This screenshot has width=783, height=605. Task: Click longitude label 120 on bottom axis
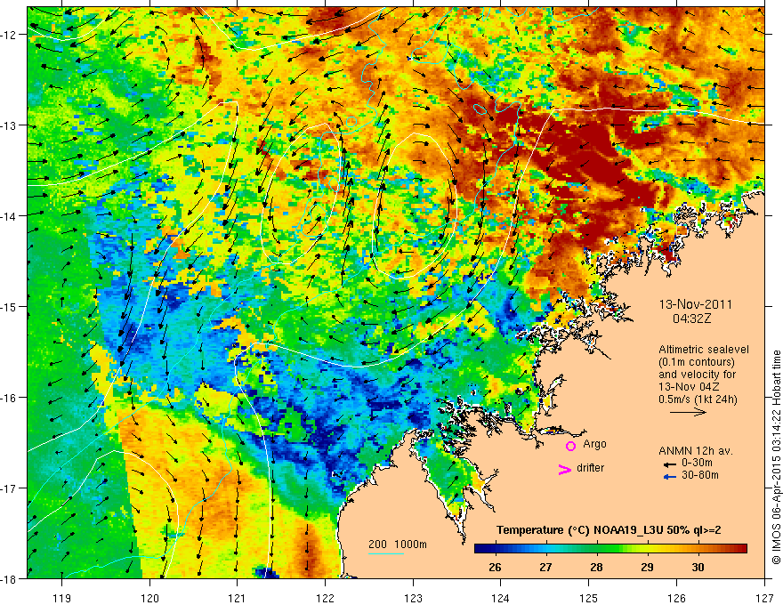pos(149,598)
